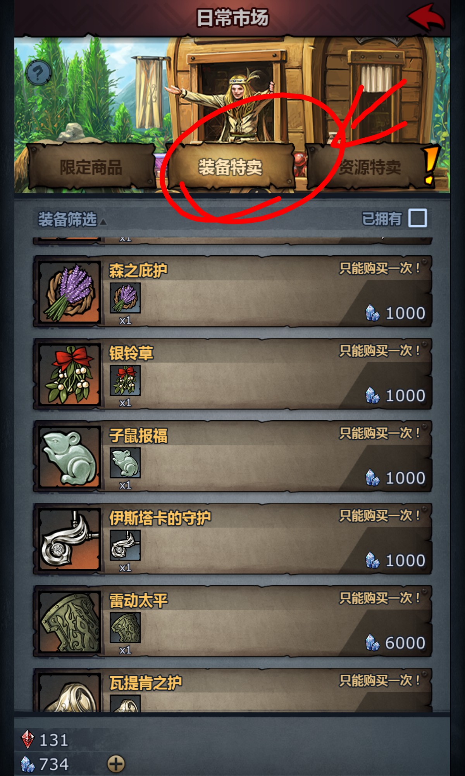Switch to the 装备特卖 tab
The image size is (465, 776).
[x=230, y=167]
